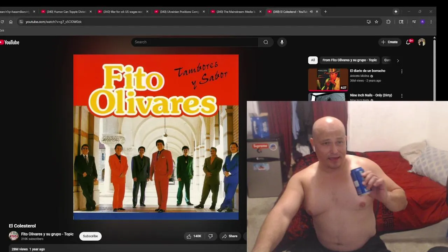Image resolution: width=448 pixels, height=252 pixels.
Task: View site information icon in address bar
Action: click(x=21, y=22)
